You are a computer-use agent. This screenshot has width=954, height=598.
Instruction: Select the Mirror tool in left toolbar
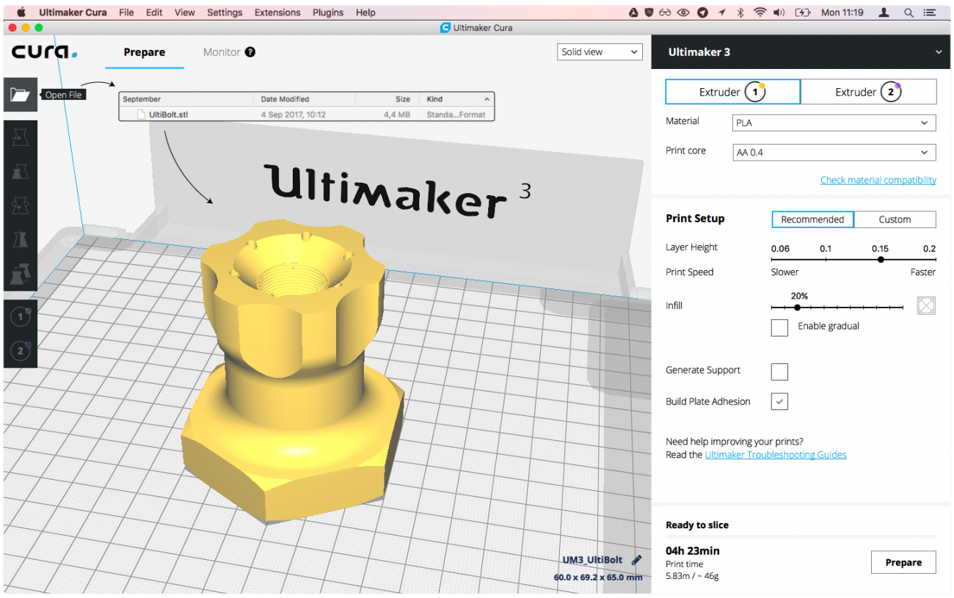tap(20, 240)
